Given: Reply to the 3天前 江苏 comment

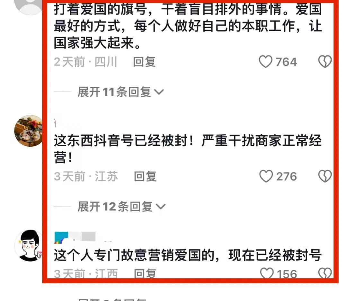Looking at the screenshot, I should click(145, 176).
